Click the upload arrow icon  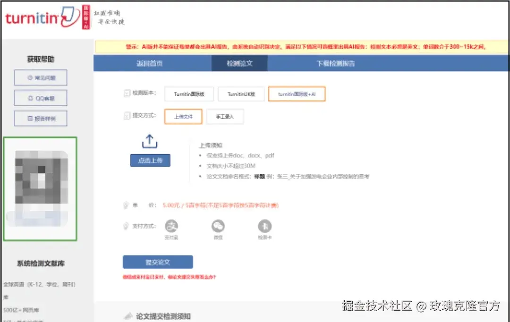tap(150, 141)
